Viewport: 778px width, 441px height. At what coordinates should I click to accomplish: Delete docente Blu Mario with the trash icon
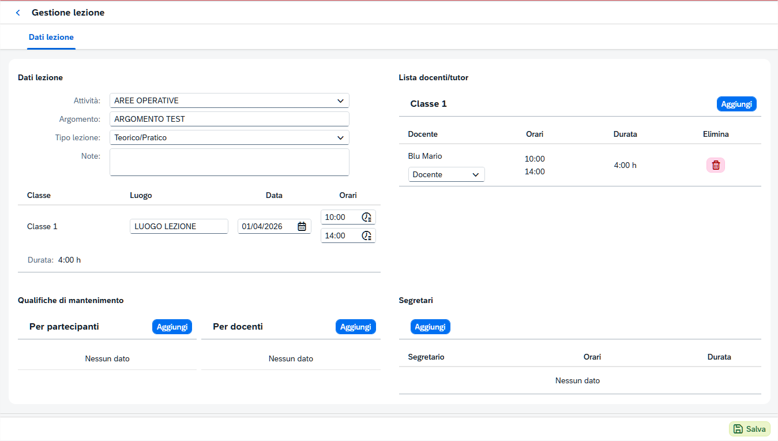click(x=716, y=165)
